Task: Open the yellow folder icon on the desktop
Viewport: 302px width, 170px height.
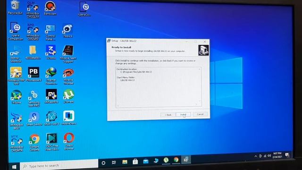Action: point(33,52)
